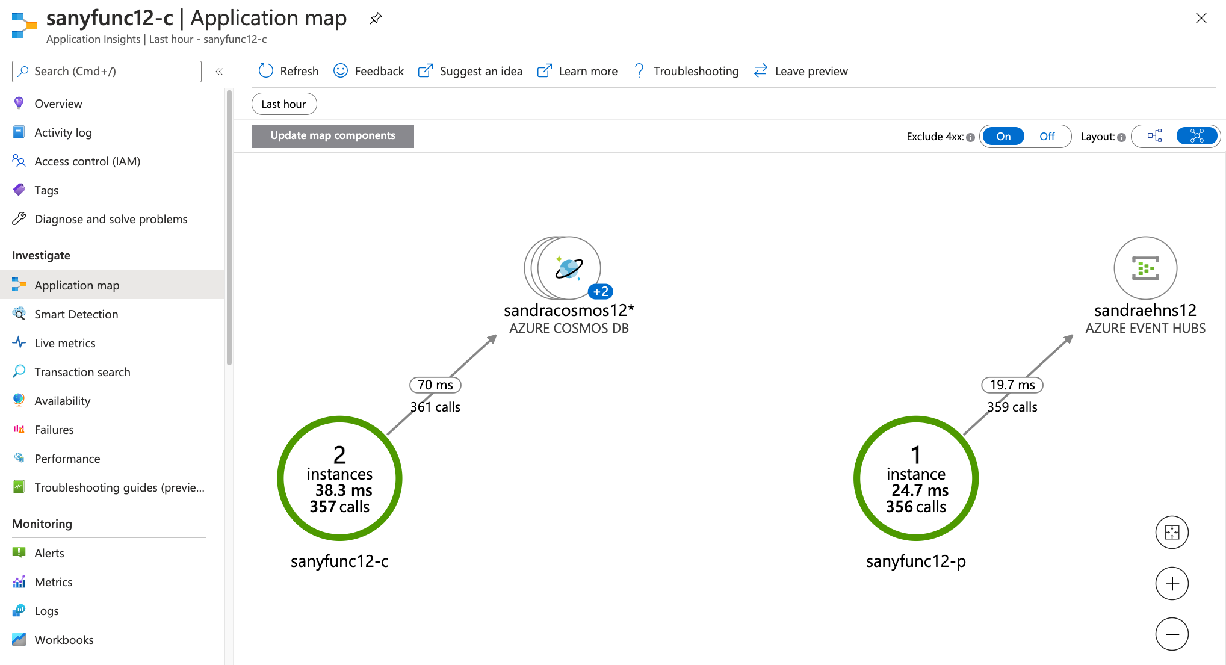1226x665 pixels.
Task: Click the Refresh toolbar icon
Action: (x=266, y=71)
